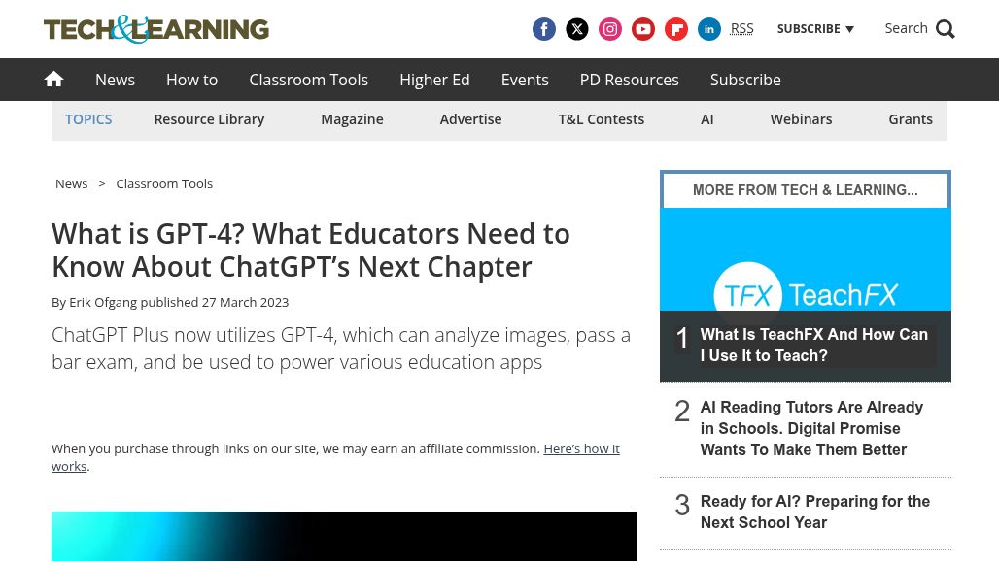Open the T&L Contests topic
The height and width of the screenshot is (561, 999).
pos(601,119)
